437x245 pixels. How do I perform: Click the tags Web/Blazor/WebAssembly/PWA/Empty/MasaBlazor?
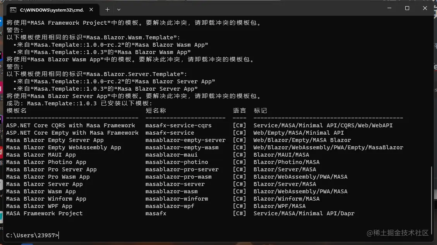(328, 147)
